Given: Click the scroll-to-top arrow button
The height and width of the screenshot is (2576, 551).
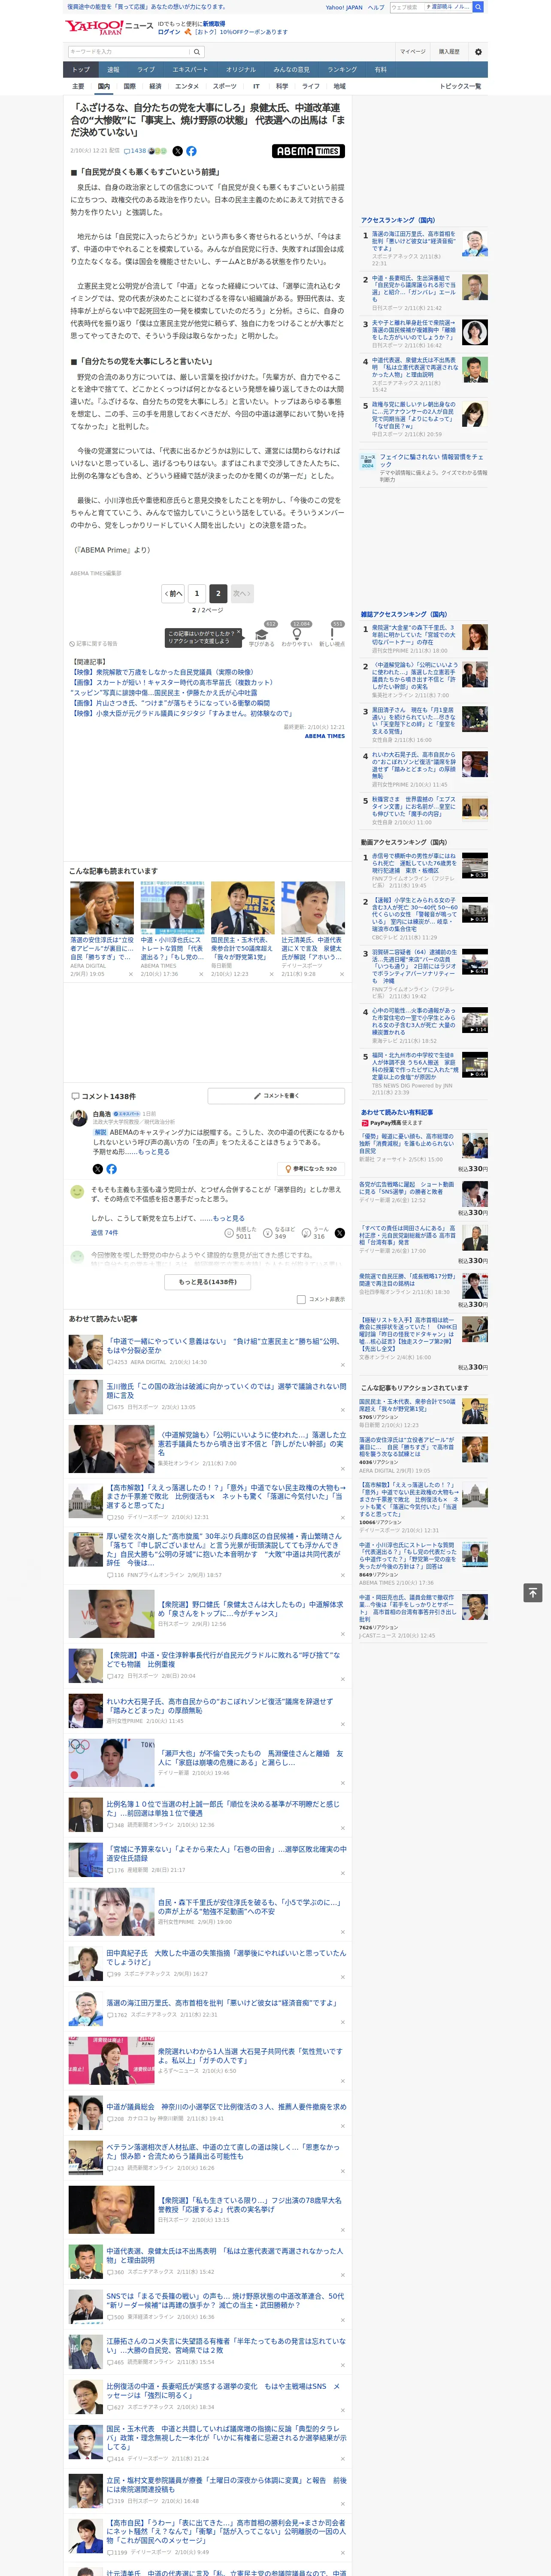Looking at the screenshot, I should (x=533, y=1593).
